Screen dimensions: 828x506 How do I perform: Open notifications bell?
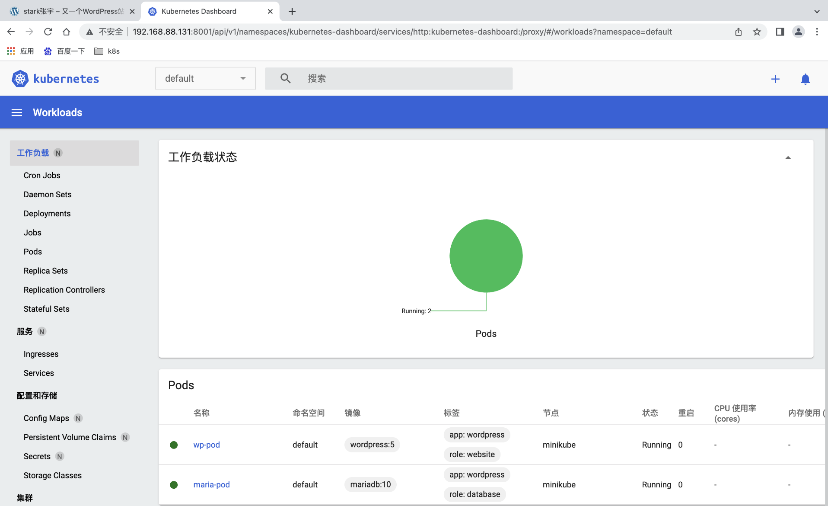pos(805,79)
